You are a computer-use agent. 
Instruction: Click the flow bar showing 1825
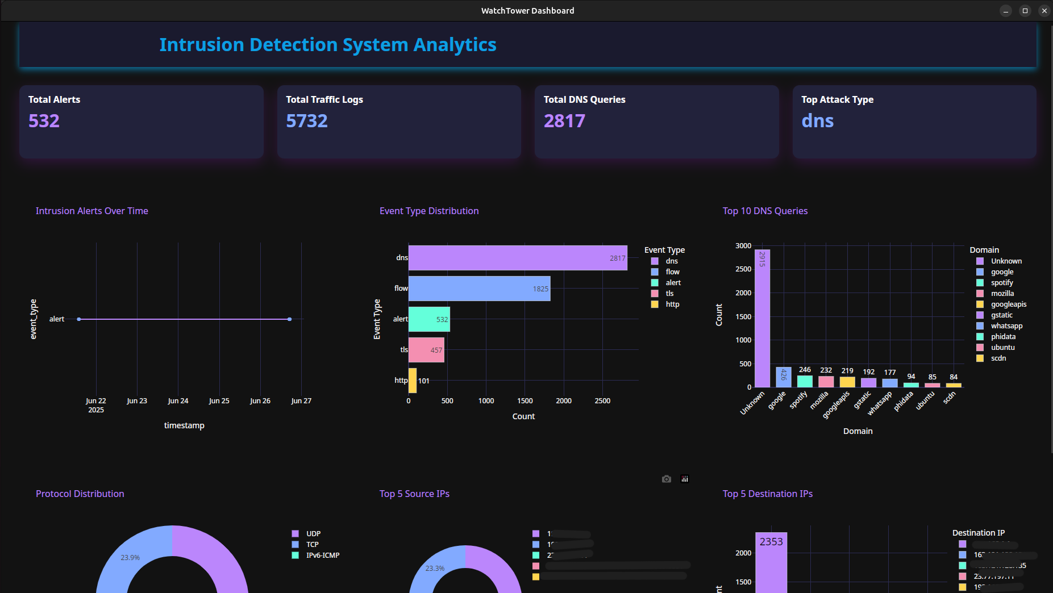click(480, 289)
